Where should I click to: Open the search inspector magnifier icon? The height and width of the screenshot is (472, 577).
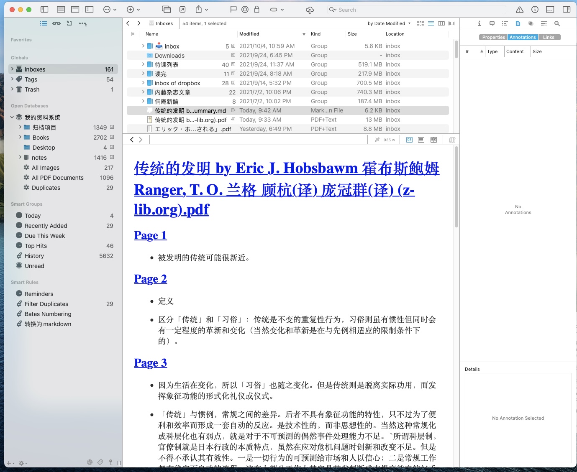pyautogui.click(x=557, y=23)
